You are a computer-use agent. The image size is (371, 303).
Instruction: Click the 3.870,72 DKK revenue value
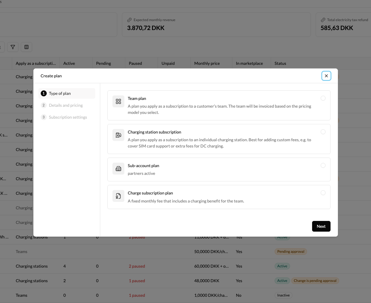click(146, 28)
